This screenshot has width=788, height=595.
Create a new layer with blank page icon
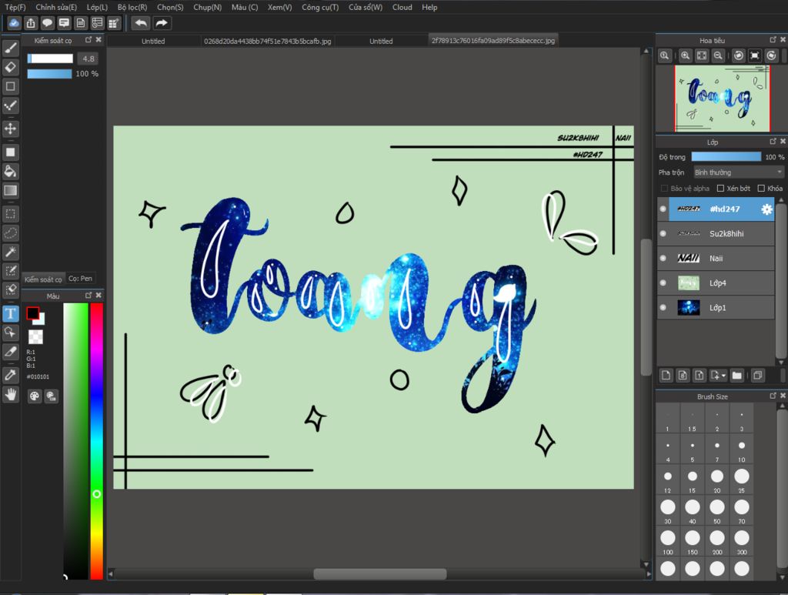tap(666, 376)
